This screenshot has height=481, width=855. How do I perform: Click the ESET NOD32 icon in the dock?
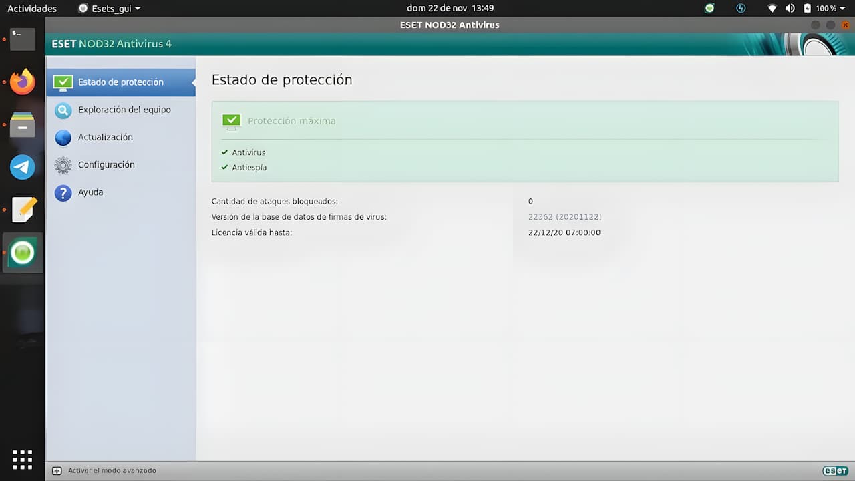[x=22, y=252]
